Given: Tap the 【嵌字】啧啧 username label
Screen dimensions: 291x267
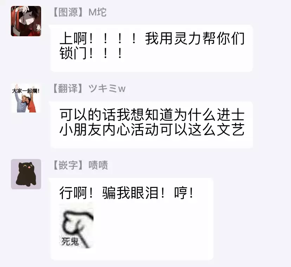Looking at the screenshot, I should (x=80, y=165).
